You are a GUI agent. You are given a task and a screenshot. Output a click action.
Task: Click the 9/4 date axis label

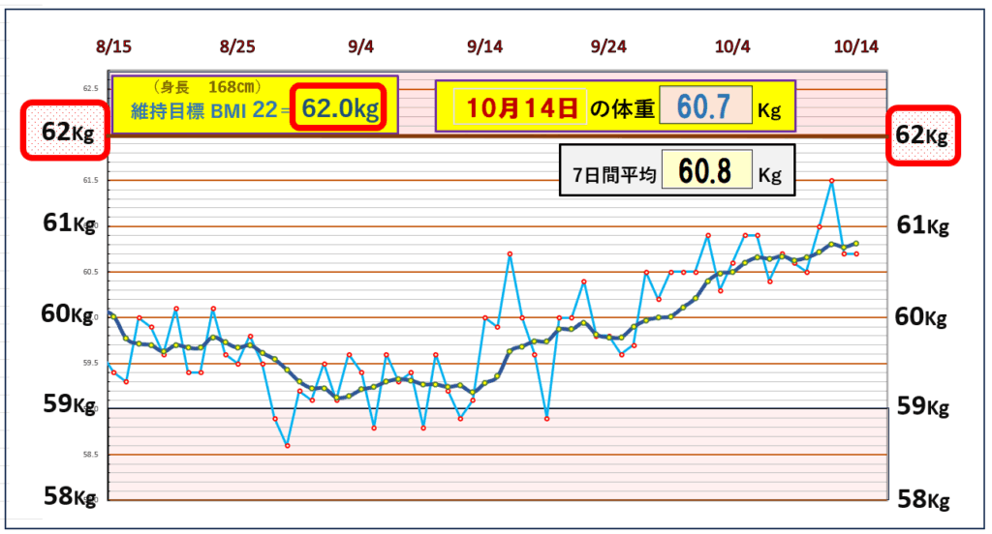(x=361, y=46)
